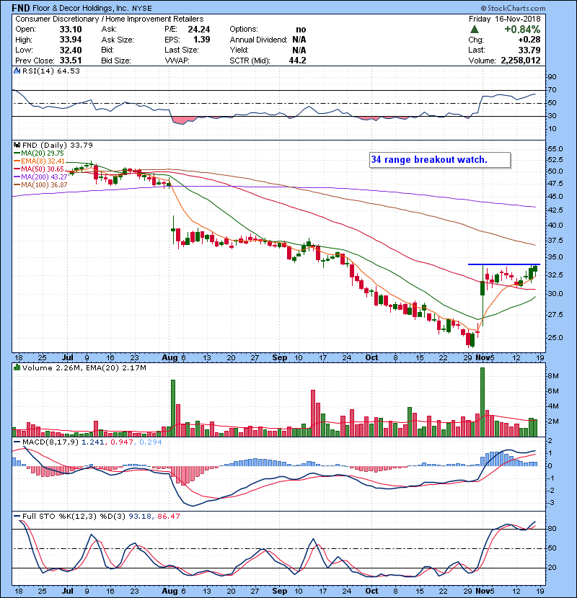The image size is (577, 598).
Task: Click the EMA(8) 32.41 legend entry
Action: pos(40,161)
